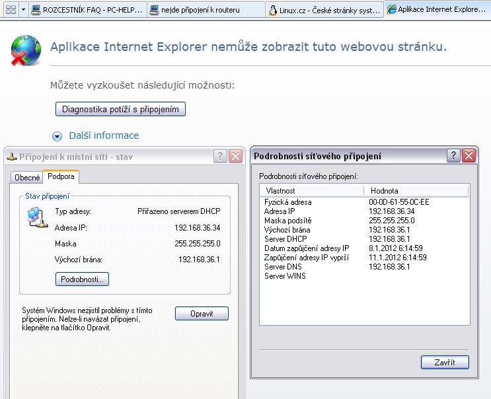This screenshot has width=491, height=399.
Task: Click the Linux penguin tab icon
Action: click(274, 10)
